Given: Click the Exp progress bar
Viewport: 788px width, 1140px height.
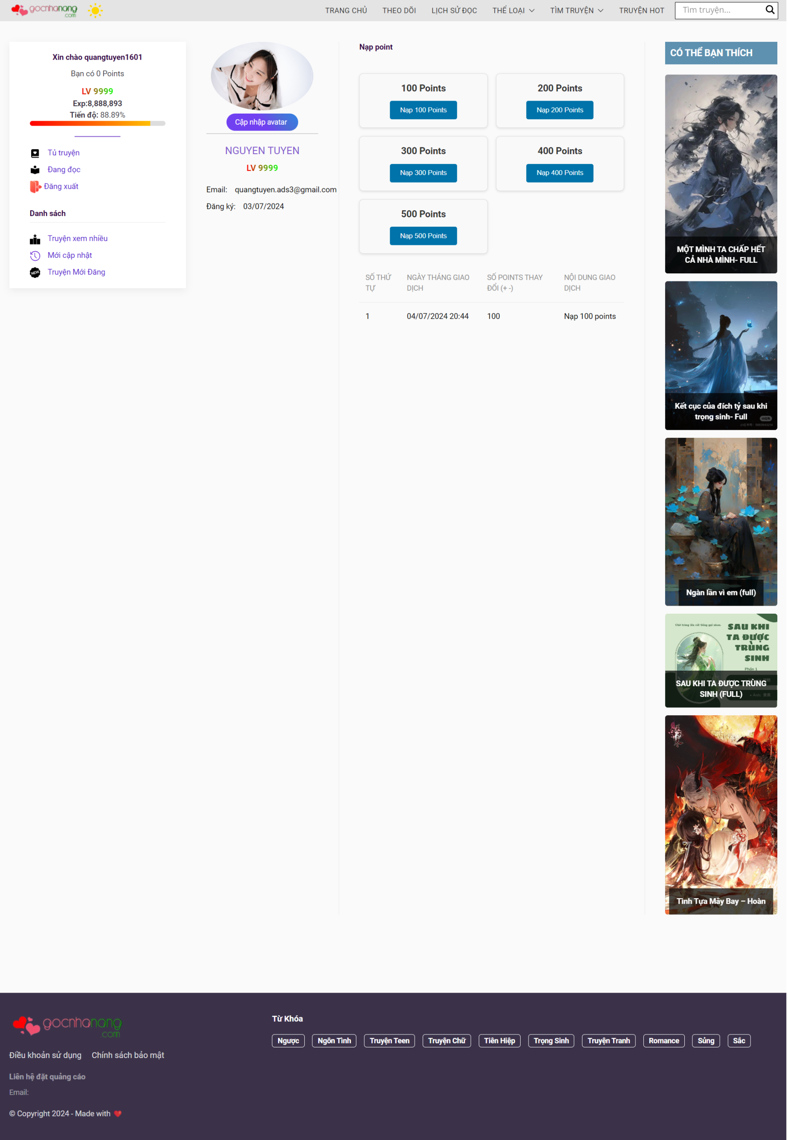Looking at the screenshot, I should [x=97, y=123].
